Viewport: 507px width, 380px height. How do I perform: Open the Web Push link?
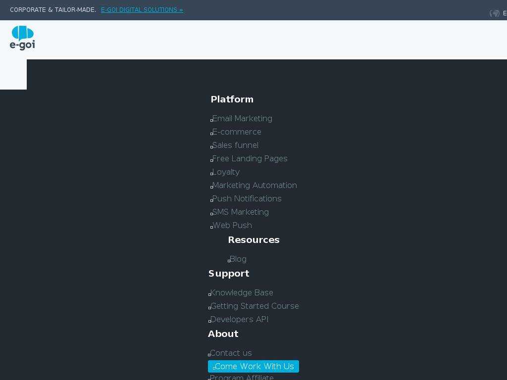tap(232, 225)
